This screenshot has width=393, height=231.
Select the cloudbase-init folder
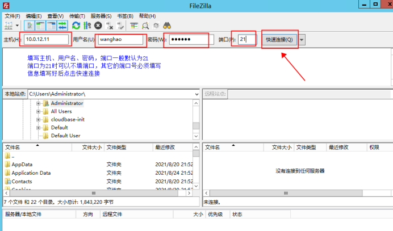click(x=68, y=120)
